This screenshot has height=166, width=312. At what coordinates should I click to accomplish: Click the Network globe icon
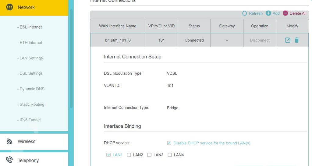click(x=9, y=7)
